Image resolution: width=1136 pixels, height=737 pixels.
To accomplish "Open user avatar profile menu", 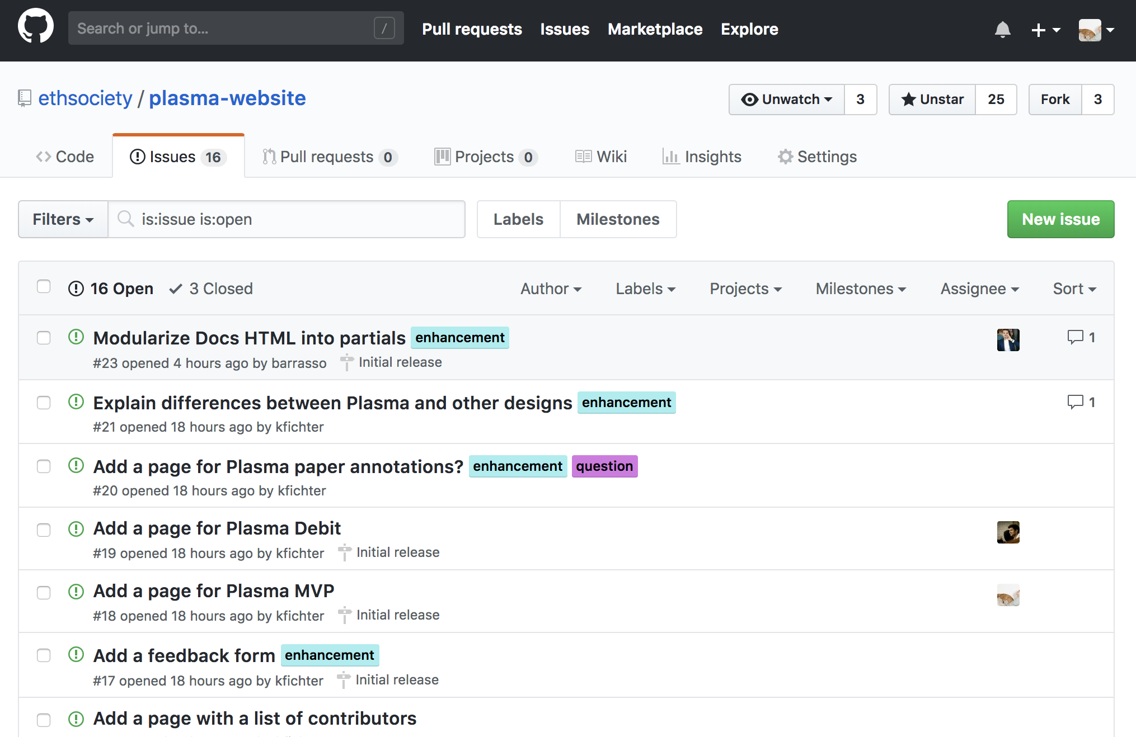I will (1096, 30).
